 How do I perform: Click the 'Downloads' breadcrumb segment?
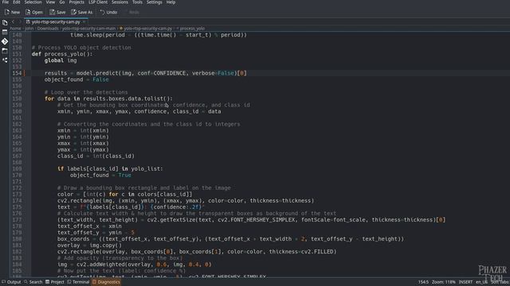[48, 29]
